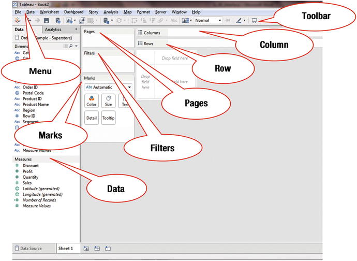Click the Rows shelf
This screenshot has width=357, height=261.
(229, 44)
